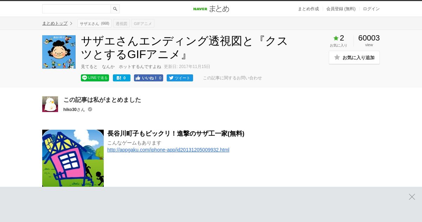The image size is (422, 222).
Task: Close the bottom banner with X
Action: point(412,197)
